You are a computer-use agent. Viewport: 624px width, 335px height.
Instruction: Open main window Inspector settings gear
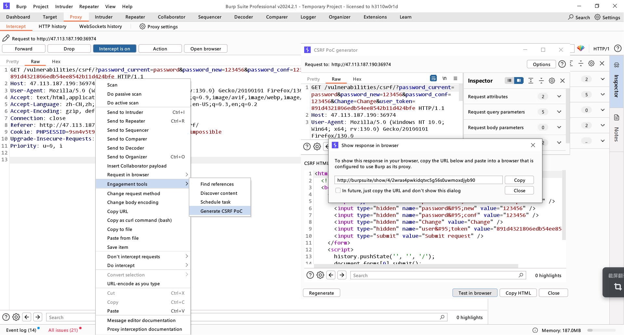tap(591, 63)
